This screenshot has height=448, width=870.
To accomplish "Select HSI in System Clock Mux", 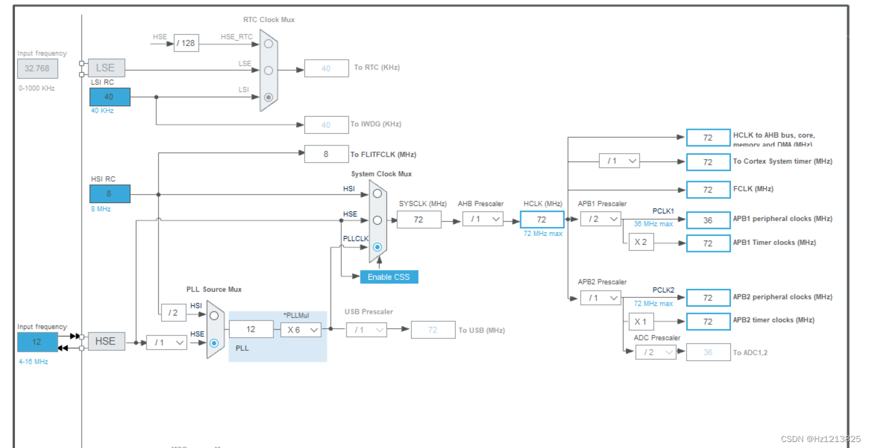I will 377,193.
